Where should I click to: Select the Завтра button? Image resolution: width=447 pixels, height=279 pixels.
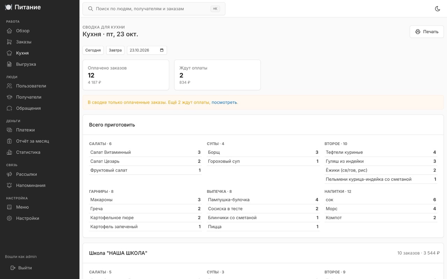pyautogui.click(x=115, y=50)
